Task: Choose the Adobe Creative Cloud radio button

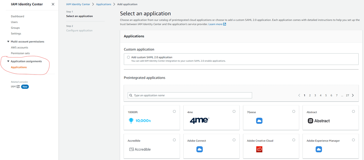Action: [x=294, y=140]
